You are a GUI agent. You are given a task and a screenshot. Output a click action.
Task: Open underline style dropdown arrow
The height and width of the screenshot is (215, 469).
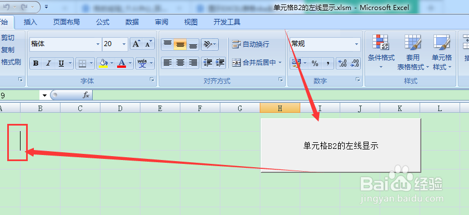(70, 63)
